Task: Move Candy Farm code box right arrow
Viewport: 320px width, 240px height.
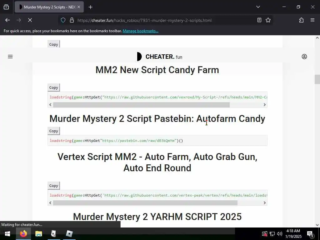Action: (x=264, y=105)
